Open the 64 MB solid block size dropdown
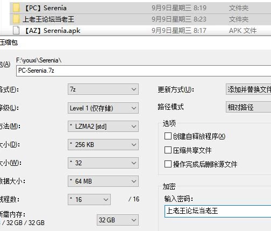Image resolution: width=271 pixels, height=231 pixels. 103,181
